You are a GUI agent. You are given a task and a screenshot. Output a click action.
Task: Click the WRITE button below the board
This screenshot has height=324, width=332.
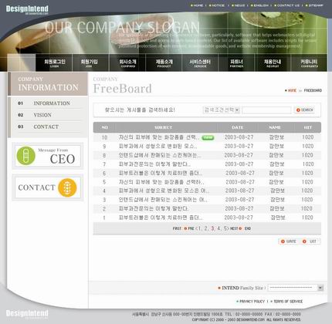(x=289, y=241)
